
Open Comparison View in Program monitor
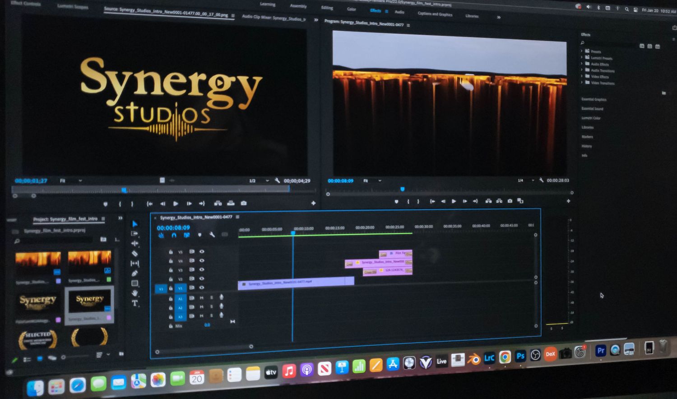coord(520,201)
